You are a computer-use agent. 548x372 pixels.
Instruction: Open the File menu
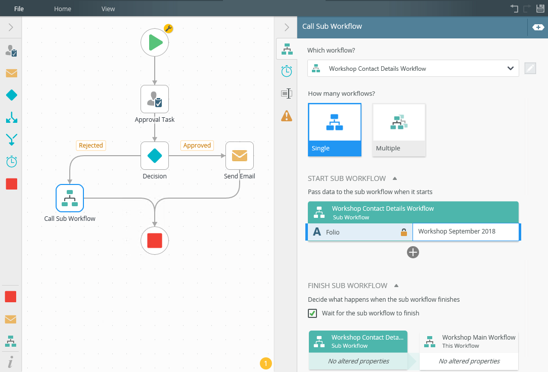[x=19, y=9]
